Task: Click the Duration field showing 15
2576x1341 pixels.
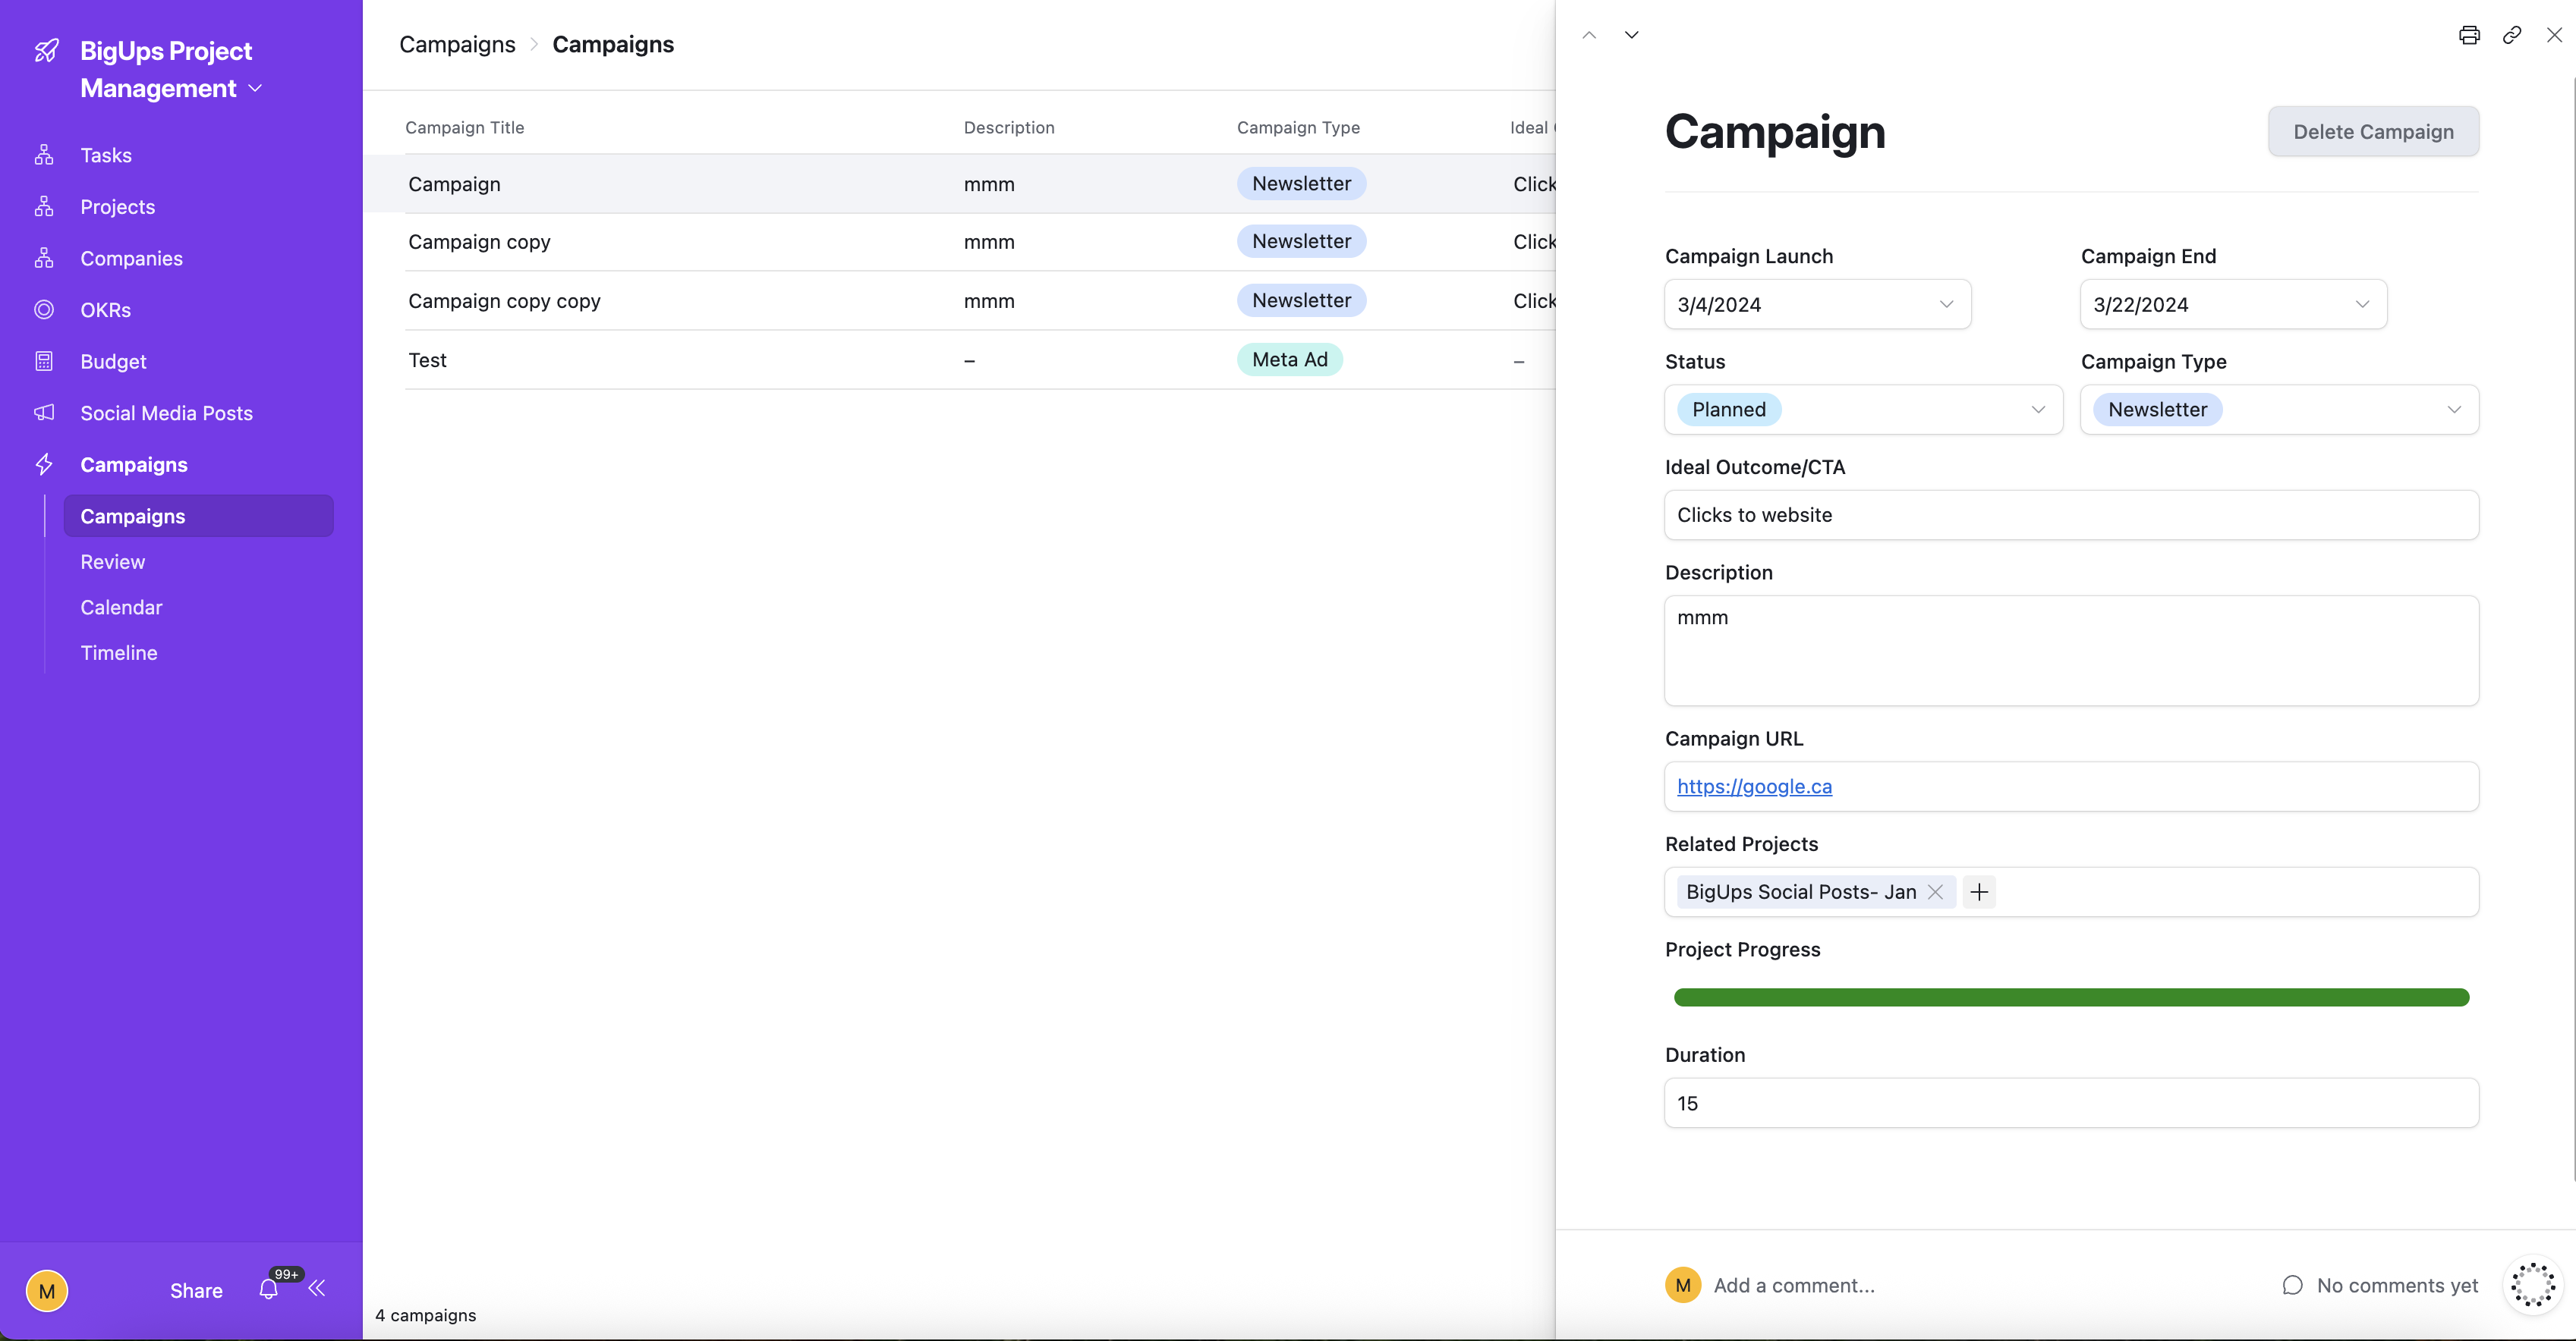Action: point(2072,1103)
